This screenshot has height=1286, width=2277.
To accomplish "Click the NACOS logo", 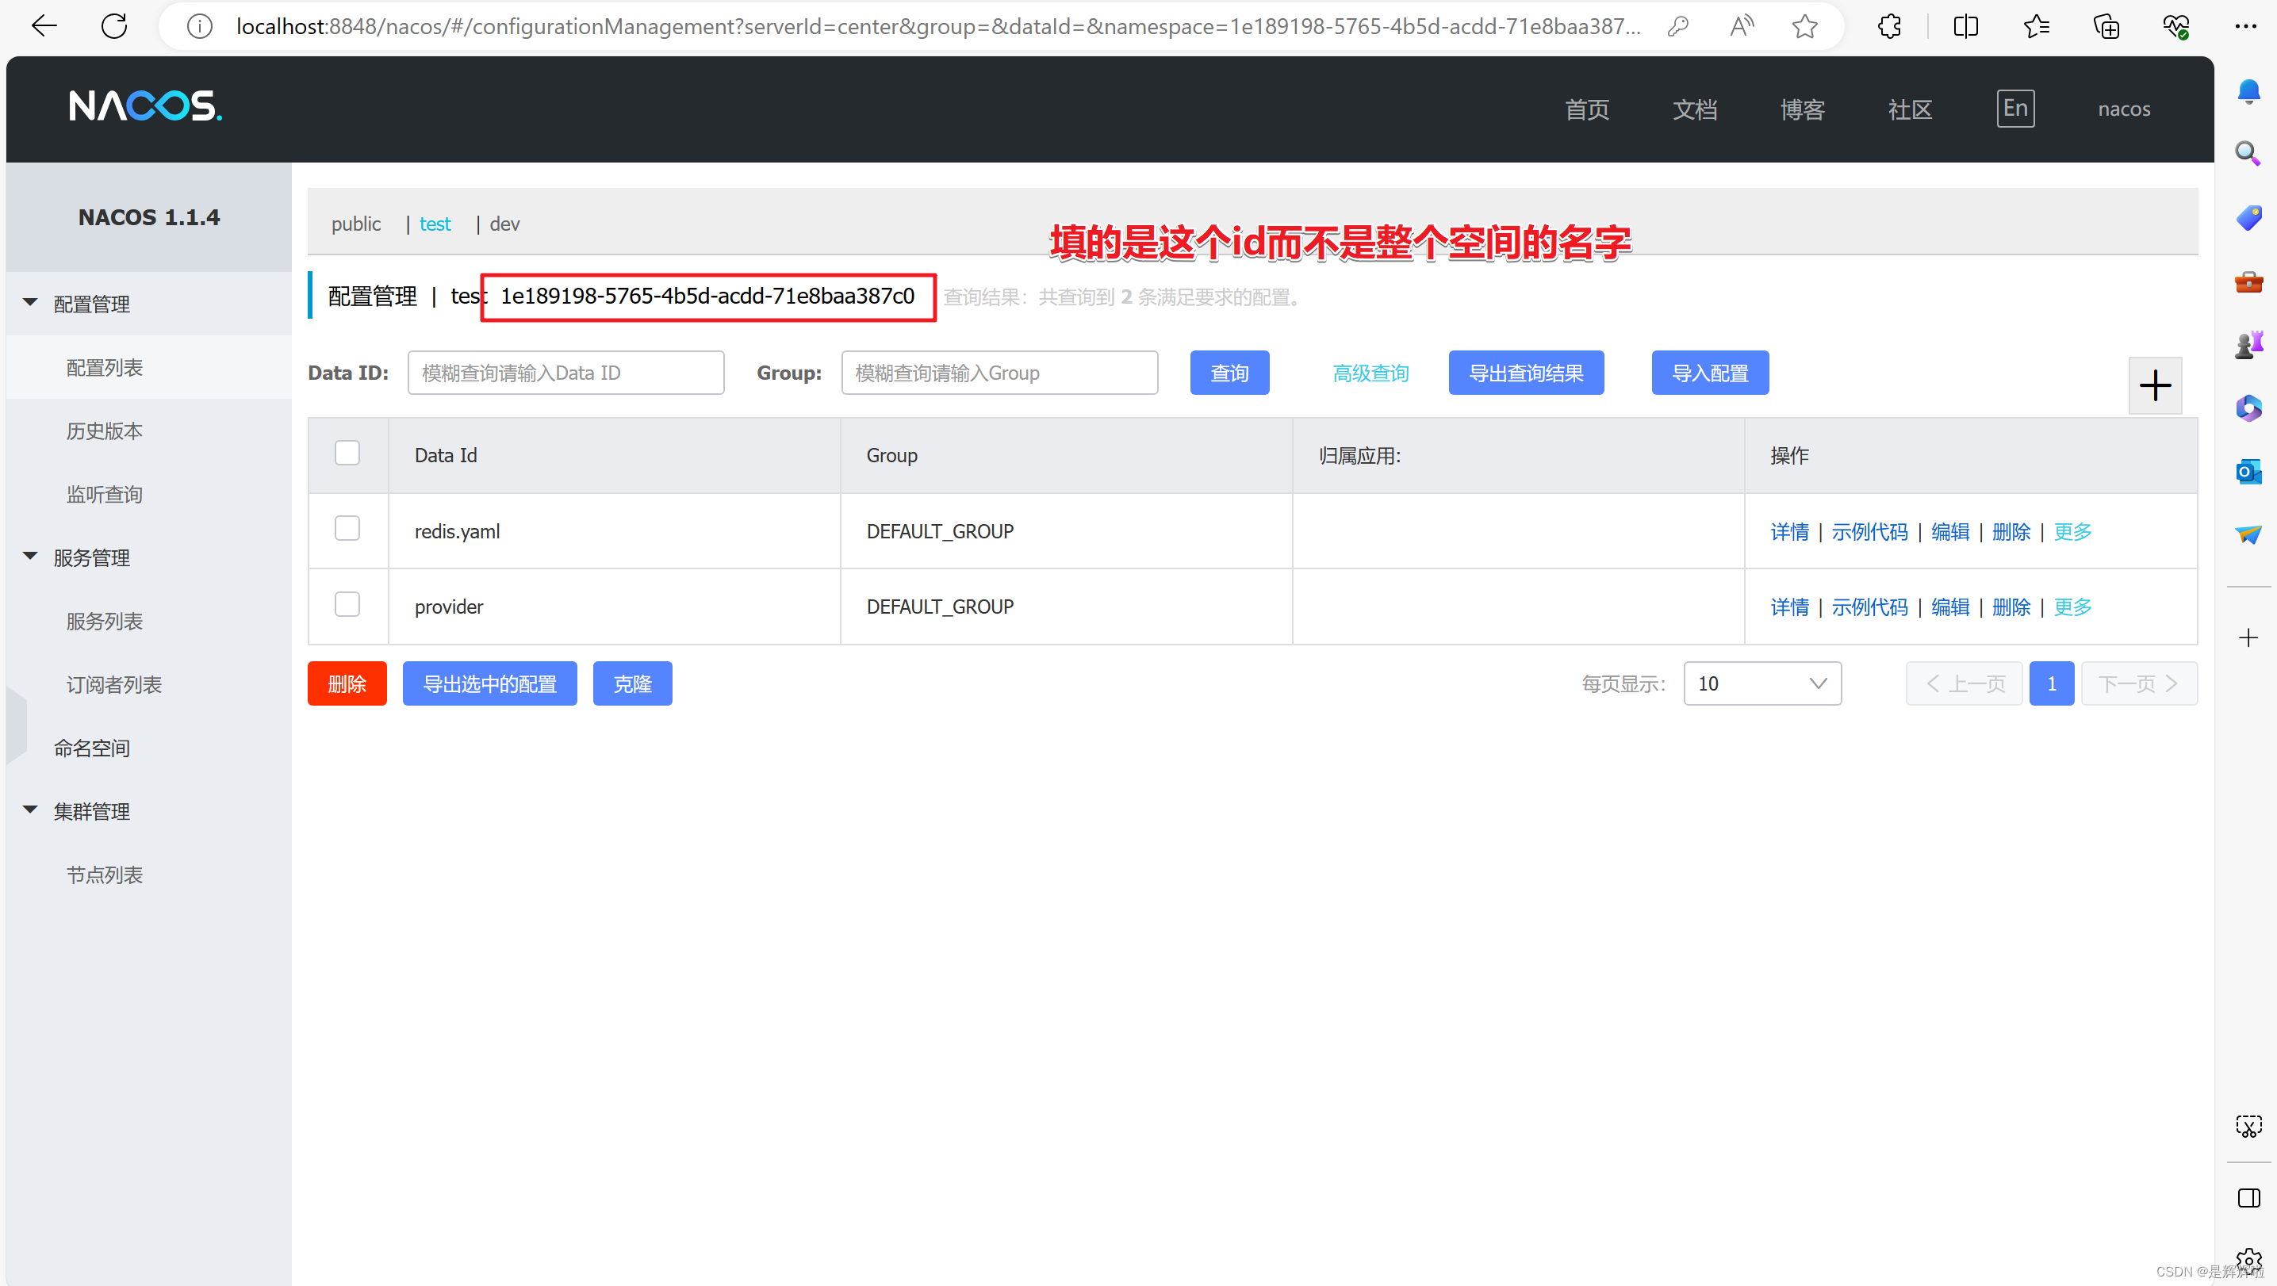I will point(146,107).
